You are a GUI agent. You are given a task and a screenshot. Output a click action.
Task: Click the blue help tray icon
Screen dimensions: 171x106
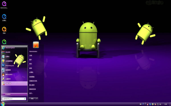pos(143,104)
